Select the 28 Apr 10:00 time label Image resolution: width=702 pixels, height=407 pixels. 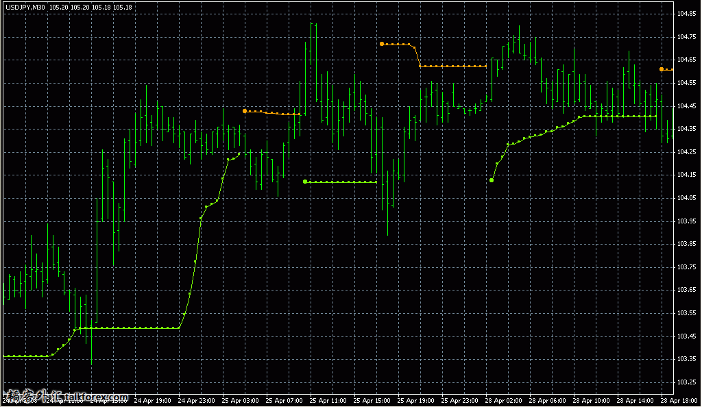(591, 401)
